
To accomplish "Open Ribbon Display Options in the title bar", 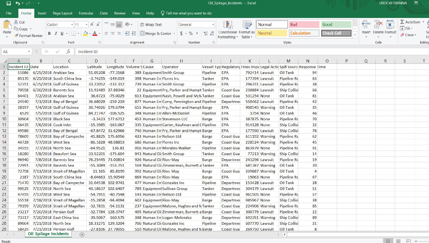I will pos(416,3).
